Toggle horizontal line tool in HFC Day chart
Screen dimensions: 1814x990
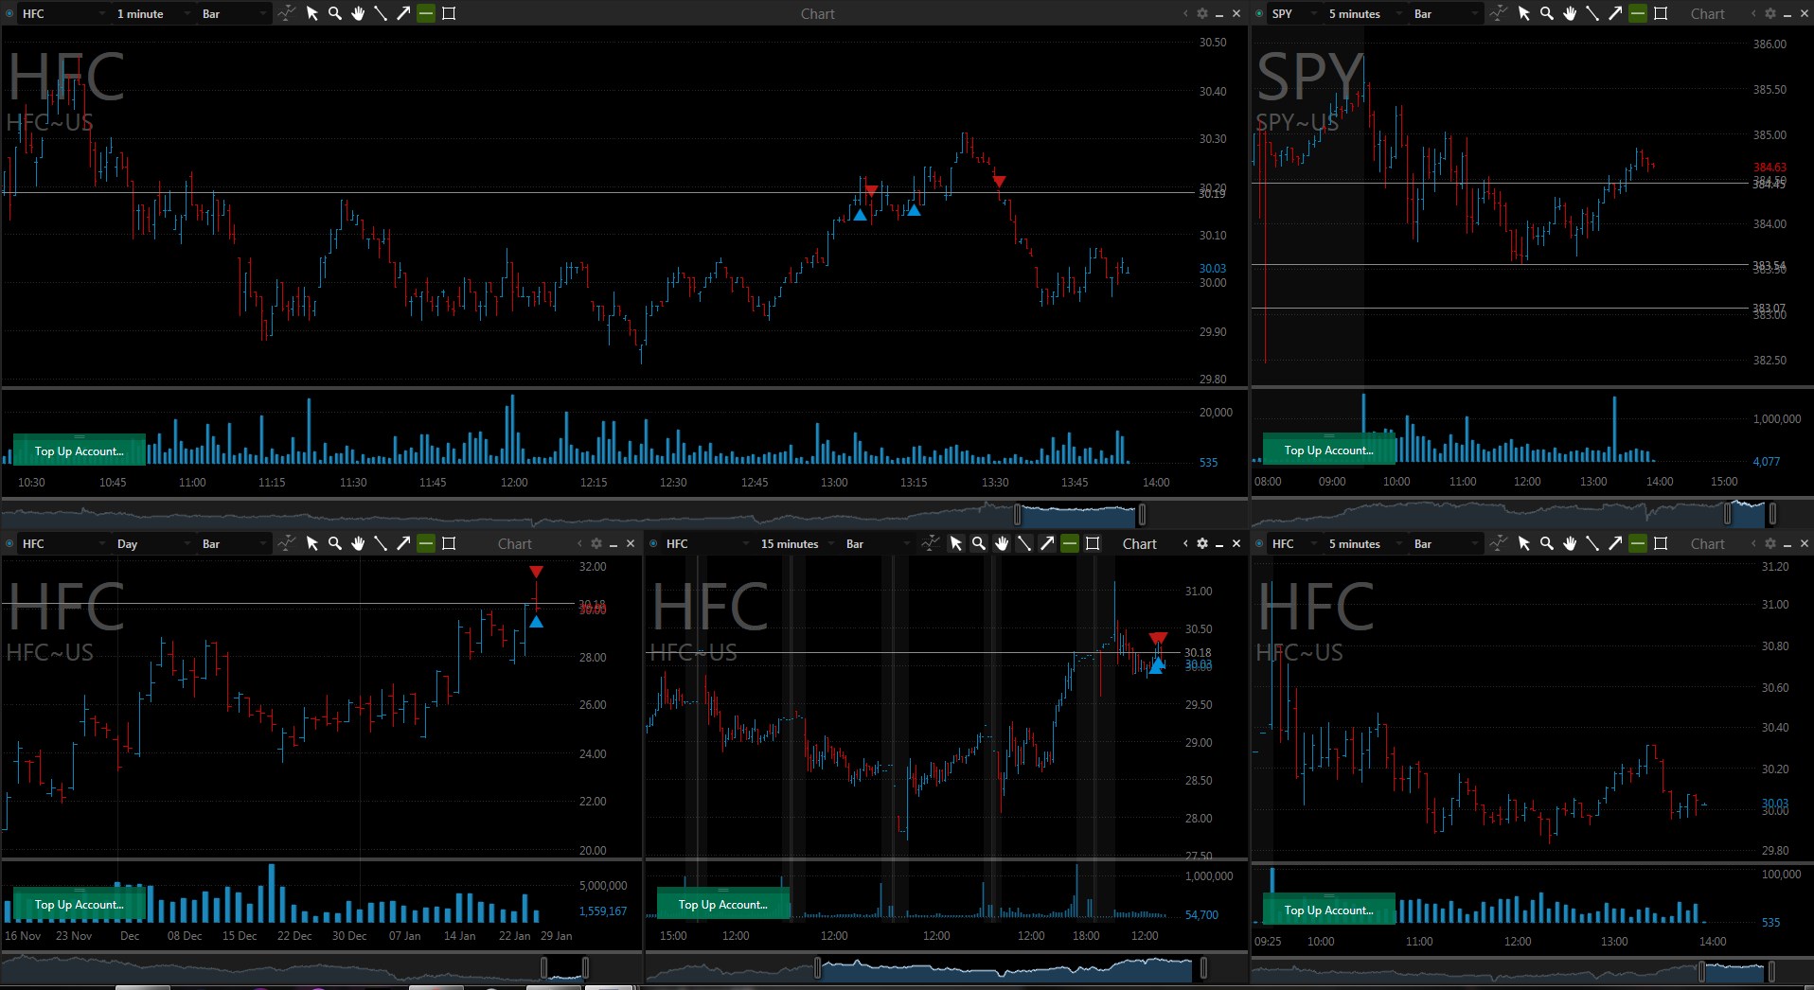pyautogui.click(x=426, y=543)
